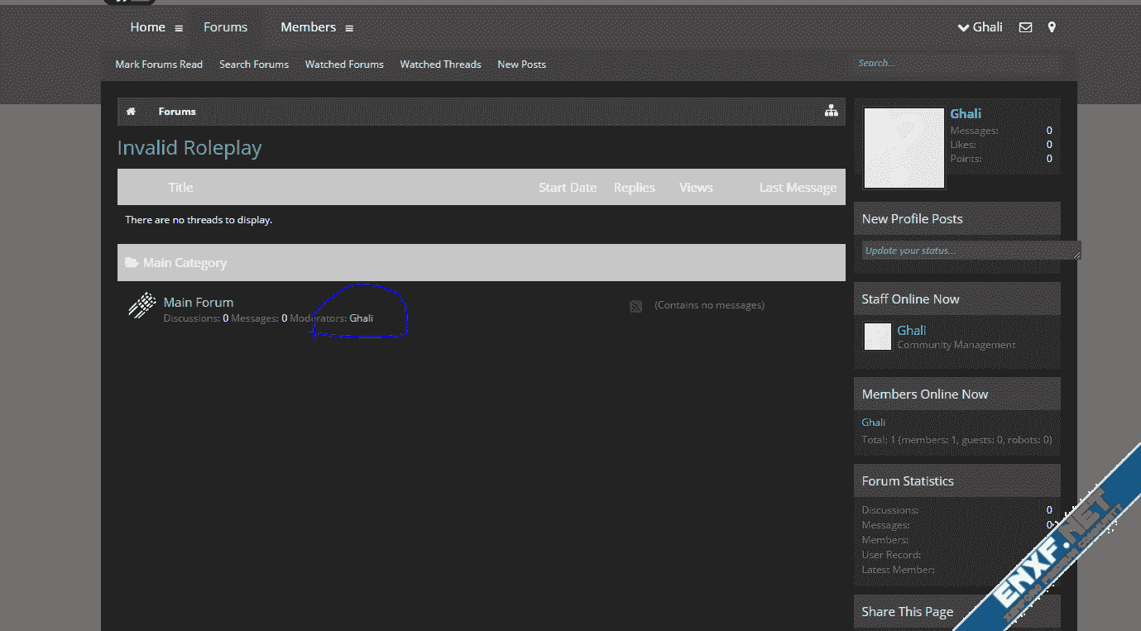Screen dimensions: 1141x631
Task: Open the Forums navigation tab
Action: pos(225,27)
